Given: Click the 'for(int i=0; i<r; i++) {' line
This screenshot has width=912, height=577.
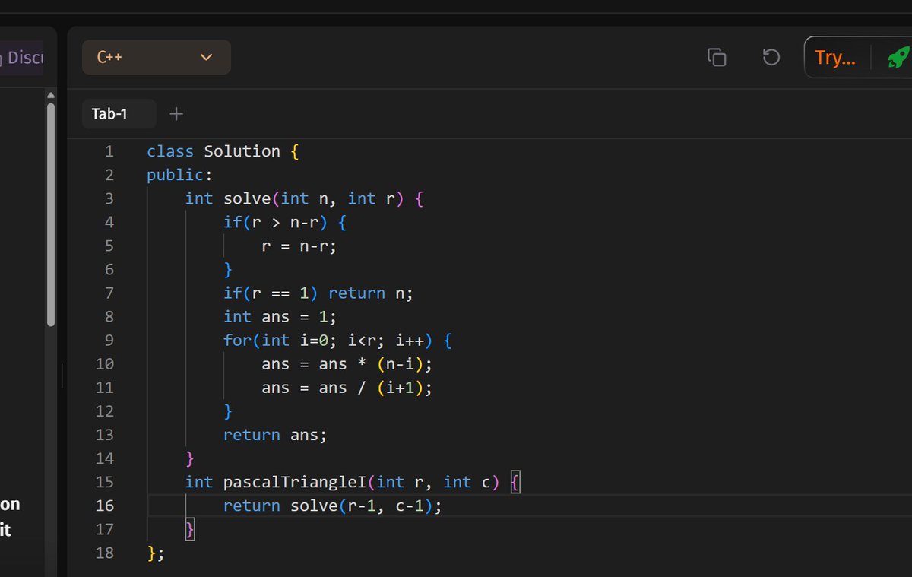Looking at the screenshot, I should point(337,340).
